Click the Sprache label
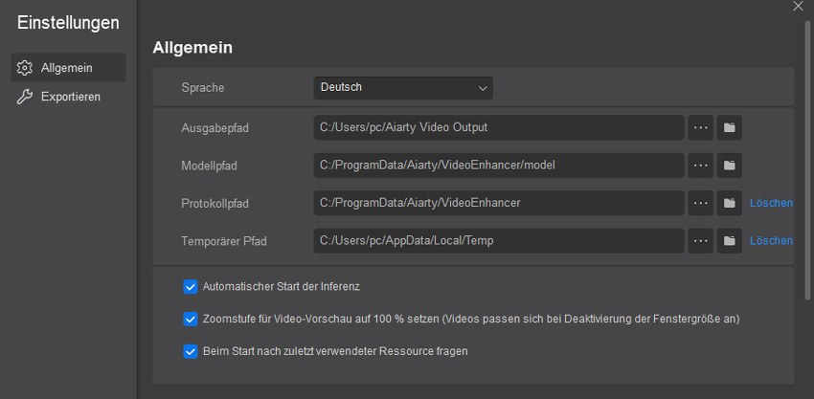The height and width of the screenshot is (399, 814). (203, 88)
